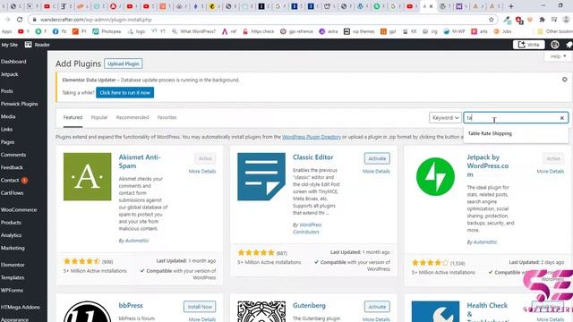
Task: Bookmark this page with star icon
Action: click(x=492, y=20)
